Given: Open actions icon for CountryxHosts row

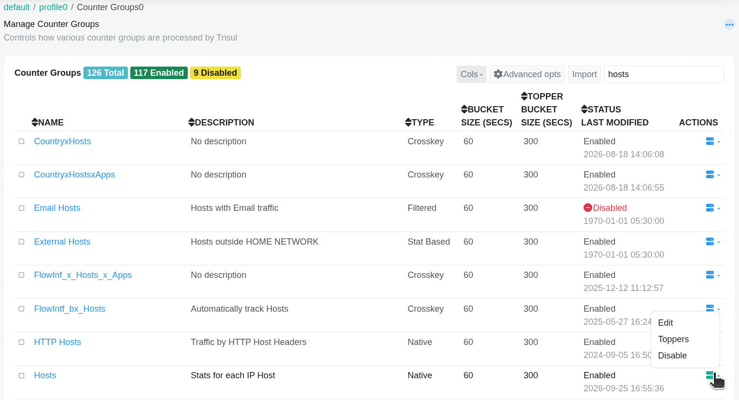Looking at the screenshot, I should 713,141.
